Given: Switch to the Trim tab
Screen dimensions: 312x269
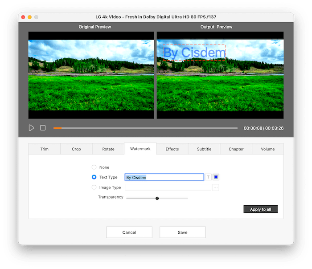Looking at the screenshot, I should 45,149.
